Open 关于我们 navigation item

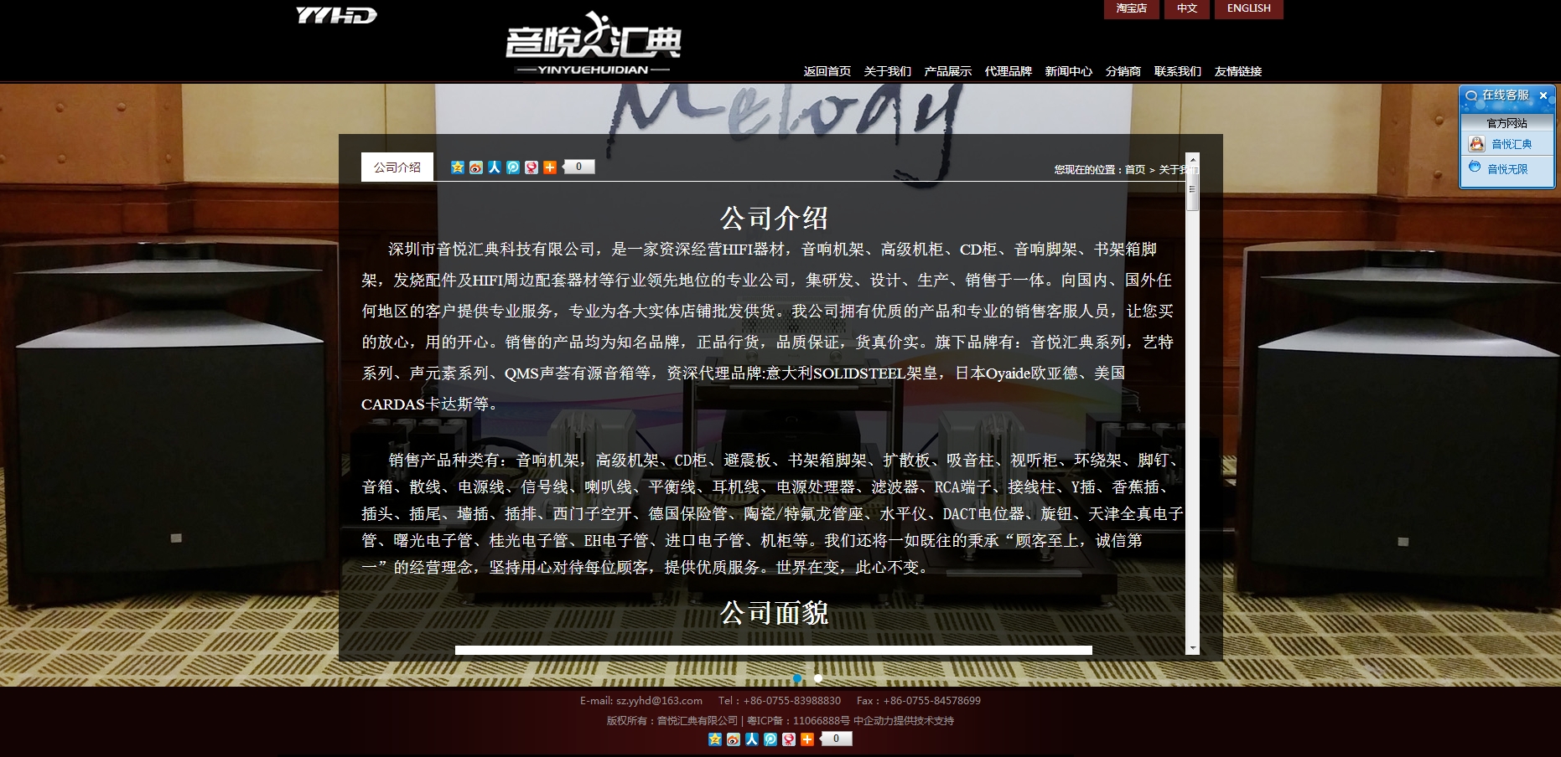click(888, 71)
